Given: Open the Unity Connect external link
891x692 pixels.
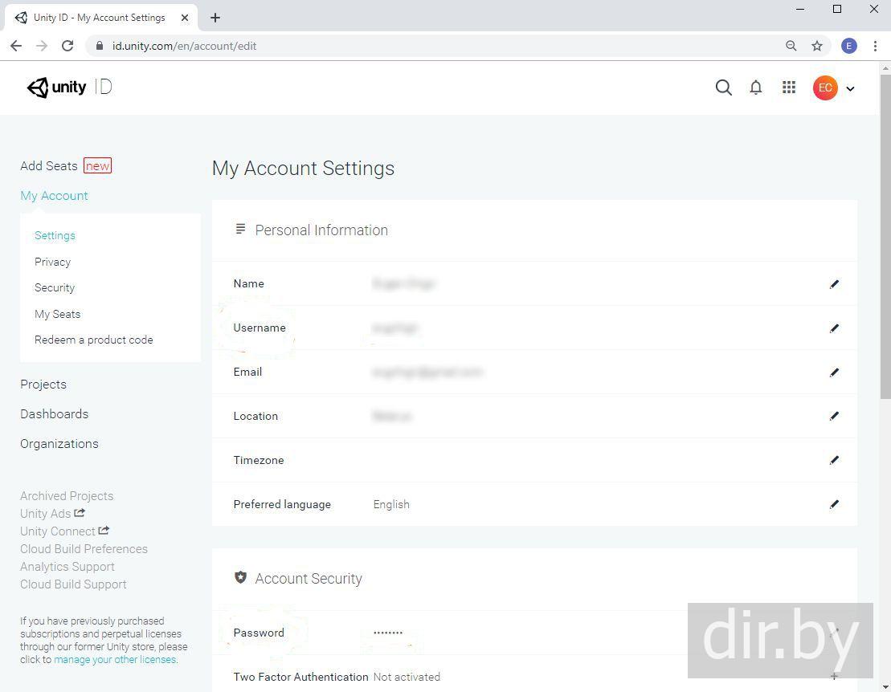Looking at the screenshot, I should pyautogui.click(x=64, y=531).
